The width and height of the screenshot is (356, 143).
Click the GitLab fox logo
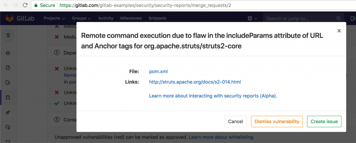coord(9,18)
